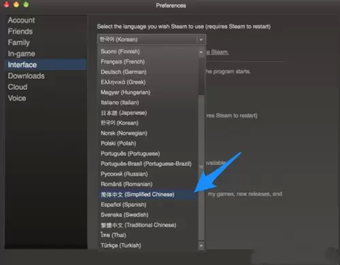
Task: Select 简体中文 (Simplified Chinese) option
Action: pos(148,194)
